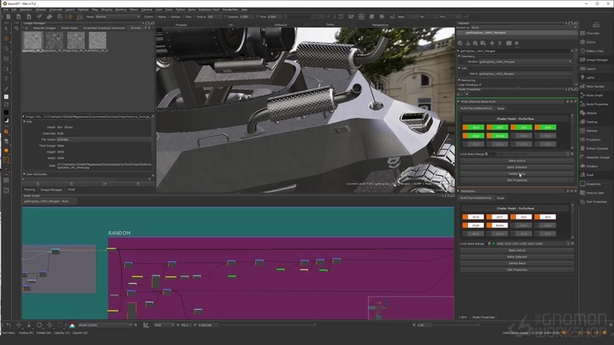Open the Shading menu
This screenshot has width=614, height=345.
pos(107,9)
